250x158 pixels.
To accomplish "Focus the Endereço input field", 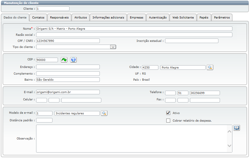I will coord(68,67).
